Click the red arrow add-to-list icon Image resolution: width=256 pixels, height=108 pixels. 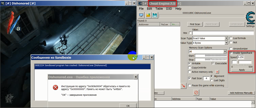coord(183,85)
